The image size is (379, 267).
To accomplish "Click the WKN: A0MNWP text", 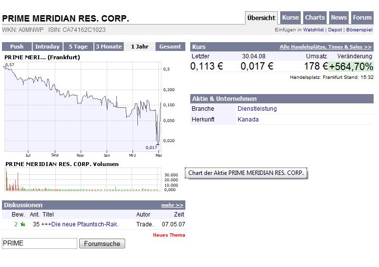I will tap(22, 30).
